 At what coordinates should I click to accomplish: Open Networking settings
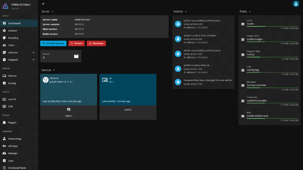(19, 139)
